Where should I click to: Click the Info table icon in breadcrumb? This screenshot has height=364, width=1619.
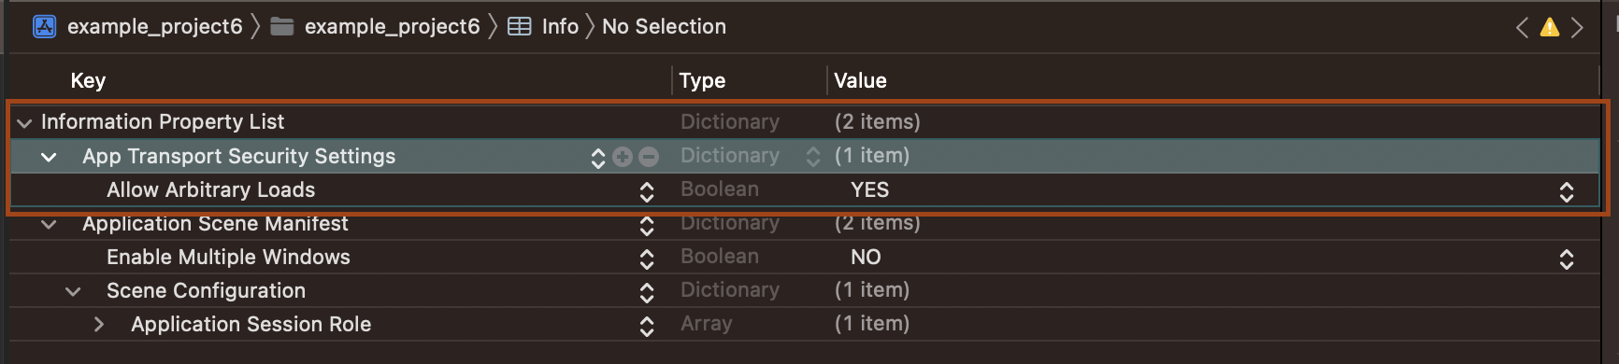pyautogui.click(x=520, y=26)
